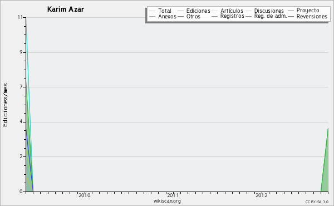Click the 7 y-axis value
This screenshot has width=334, height=206.
(x=21, y=87)
